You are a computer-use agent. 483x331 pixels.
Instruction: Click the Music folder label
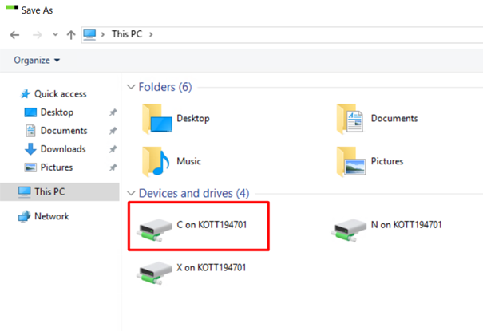click(x=189, y=161)
